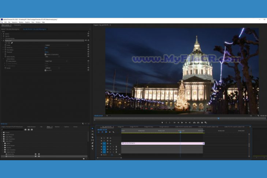
Task: Select the Razor tool
Action: click(92, 137)
